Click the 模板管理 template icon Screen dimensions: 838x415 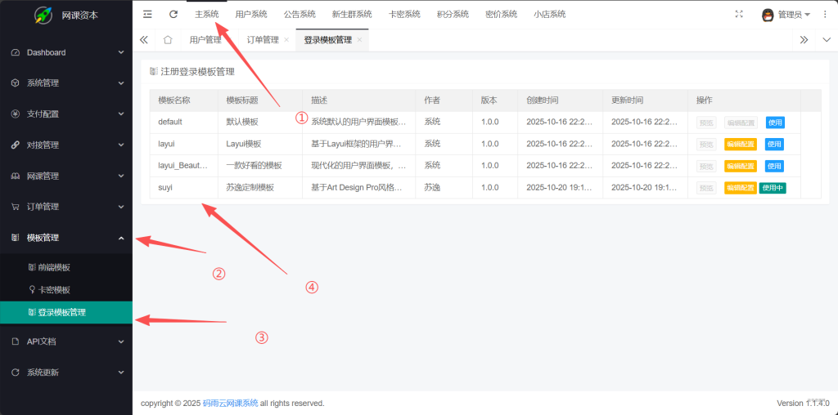click(15, 238)
